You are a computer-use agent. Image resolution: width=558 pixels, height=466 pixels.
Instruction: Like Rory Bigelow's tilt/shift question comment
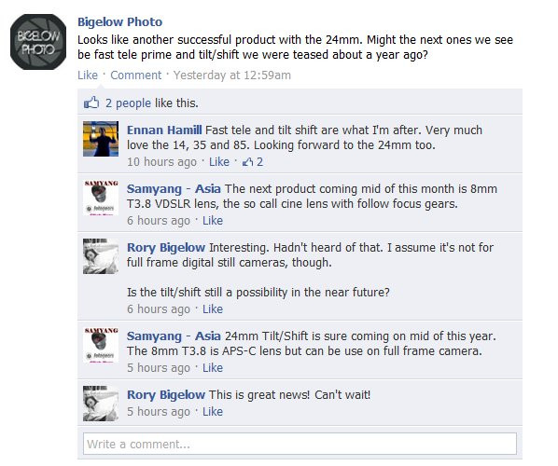[213, 308]
